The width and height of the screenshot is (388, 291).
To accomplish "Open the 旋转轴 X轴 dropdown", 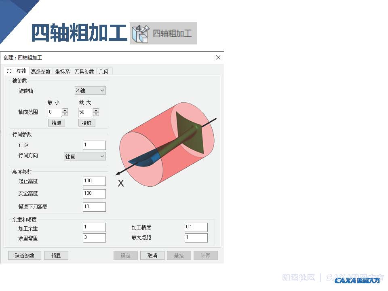I will [90, 91].
